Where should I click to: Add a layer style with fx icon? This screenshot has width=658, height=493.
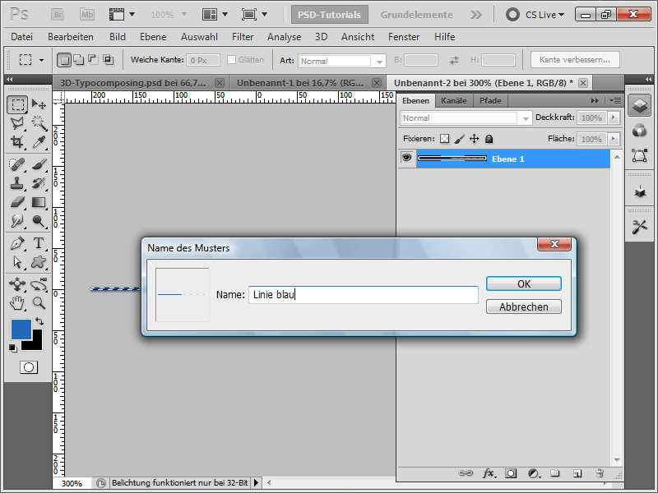click(x=488, y=474)
